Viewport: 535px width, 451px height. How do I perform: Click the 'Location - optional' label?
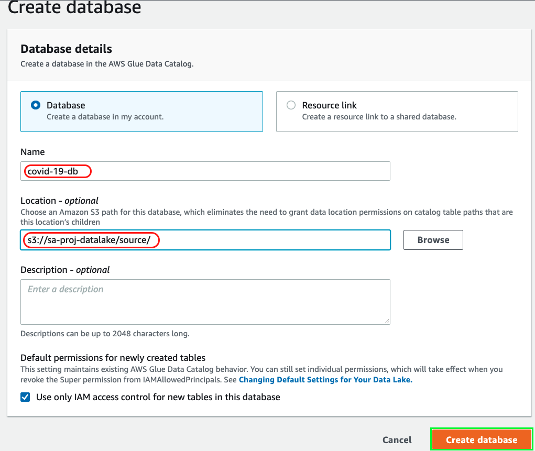tap(59, 201)
